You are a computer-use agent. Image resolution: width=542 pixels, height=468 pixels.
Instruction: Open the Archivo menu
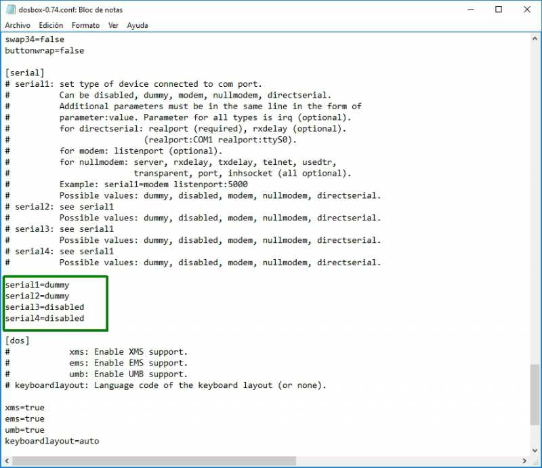pos(18,25)
